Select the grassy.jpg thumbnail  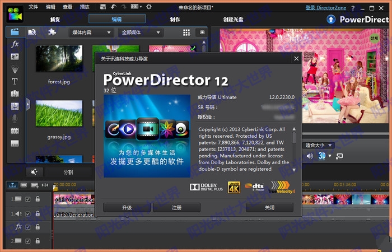(x=59, y=113)
